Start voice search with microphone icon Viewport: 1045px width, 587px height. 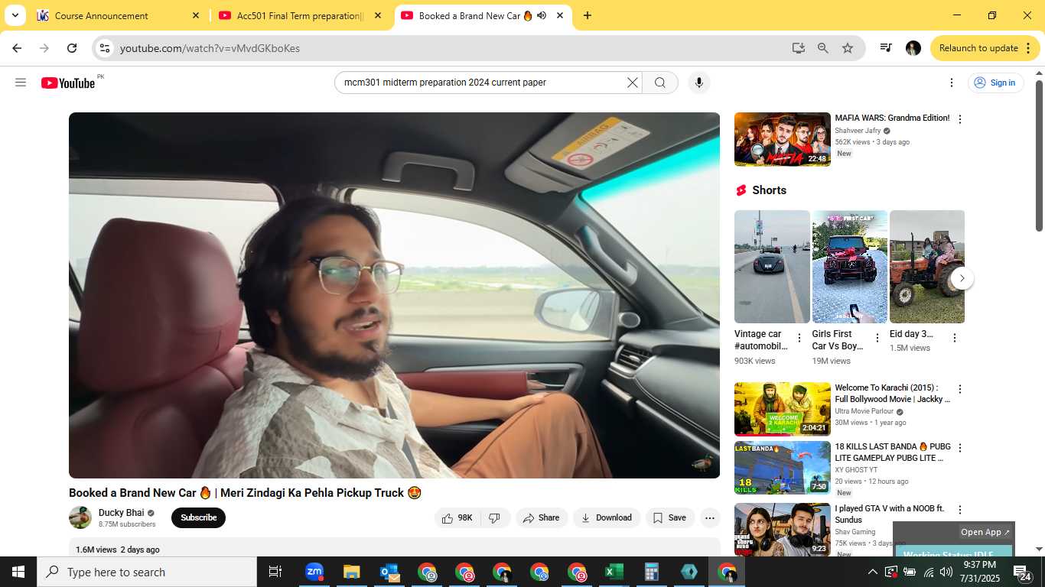pos(698,83)
